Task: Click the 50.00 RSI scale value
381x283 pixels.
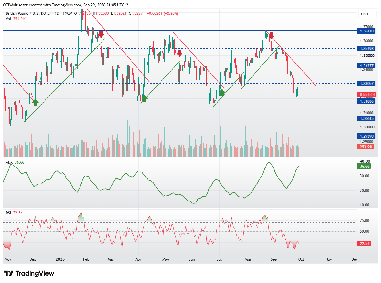Action: (365, 231)
